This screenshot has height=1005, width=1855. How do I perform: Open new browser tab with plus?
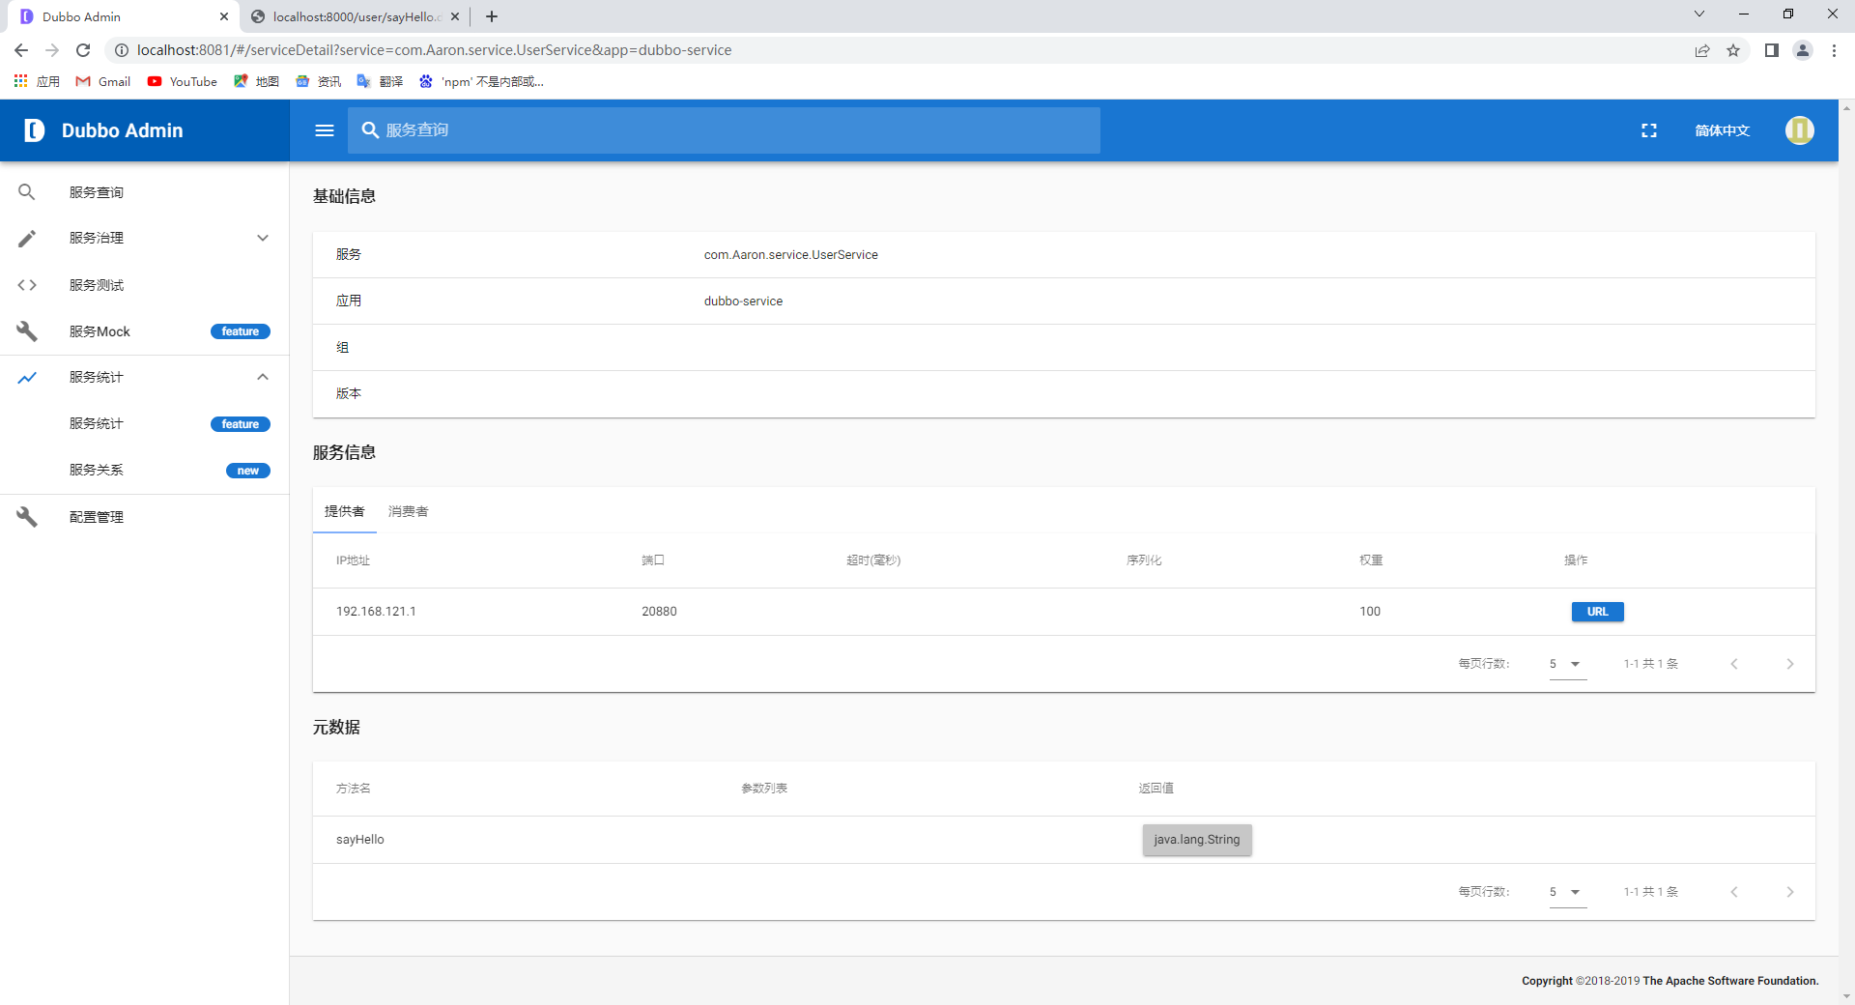(492, 16)
